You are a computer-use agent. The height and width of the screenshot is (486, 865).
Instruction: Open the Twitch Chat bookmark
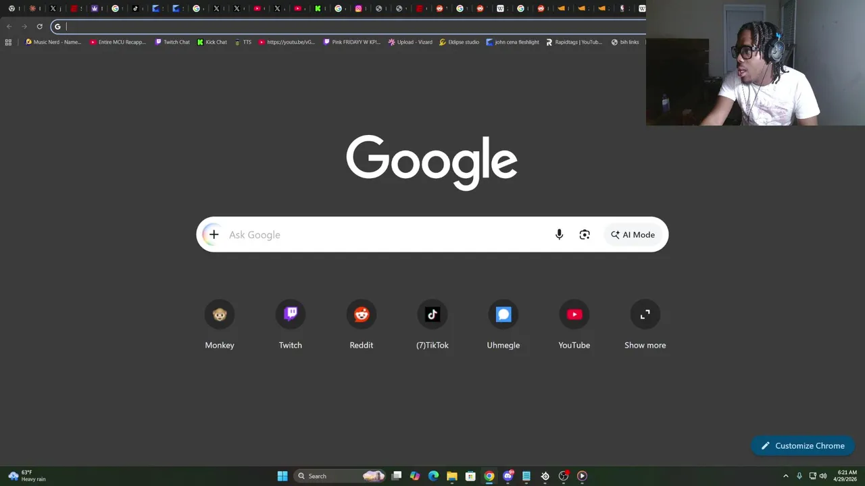click(x=172, y=42)
